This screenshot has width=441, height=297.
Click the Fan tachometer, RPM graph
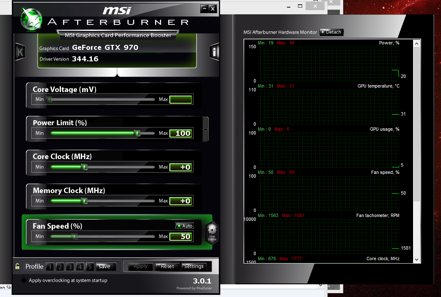pyautogui.click(x=328, y=236)
